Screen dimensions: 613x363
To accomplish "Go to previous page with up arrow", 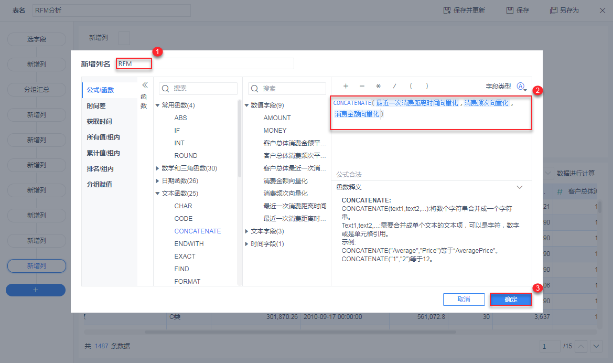I will [x=581, y=346].
